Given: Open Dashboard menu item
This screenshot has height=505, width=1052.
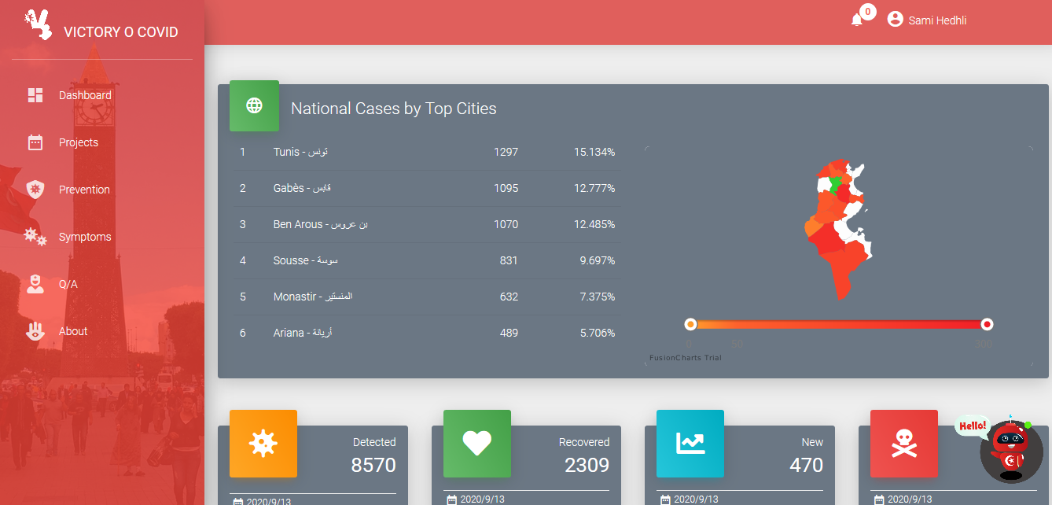Looking at the screenshot, I should click(102, 95).
